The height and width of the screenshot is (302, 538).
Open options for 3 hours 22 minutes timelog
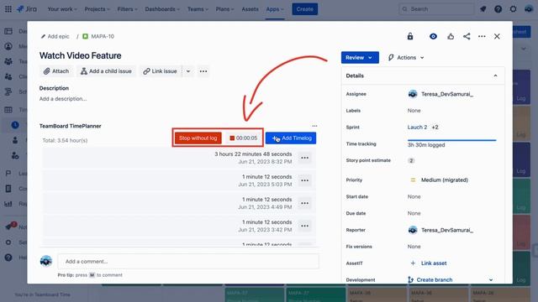pos(304,158)
